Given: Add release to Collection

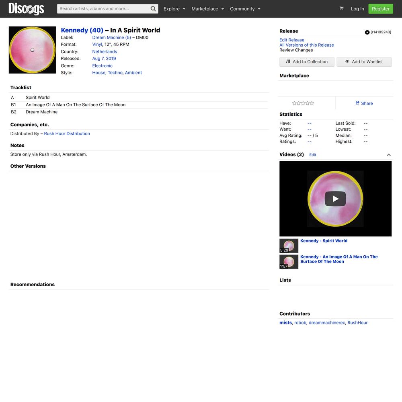Looking at the screenshot, I should click(307, 62).
